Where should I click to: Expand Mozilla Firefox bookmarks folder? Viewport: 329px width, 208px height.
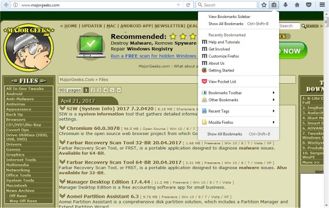239,122
